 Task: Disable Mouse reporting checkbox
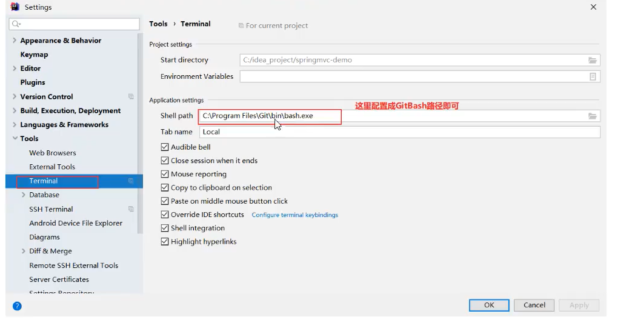coord(164,174)
